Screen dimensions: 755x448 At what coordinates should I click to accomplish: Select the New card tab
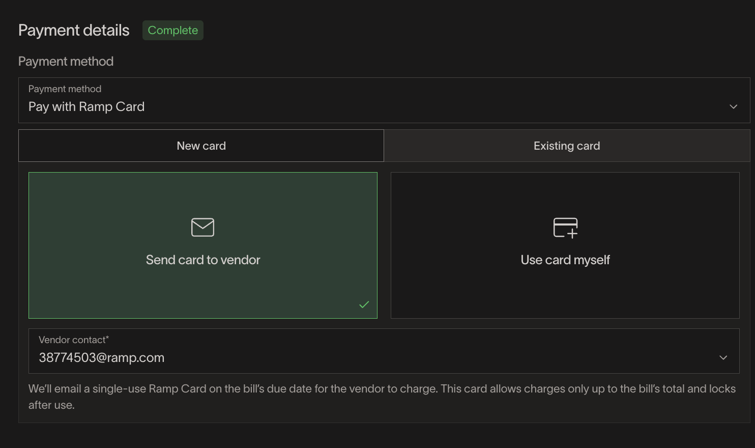tap(201, 146)
